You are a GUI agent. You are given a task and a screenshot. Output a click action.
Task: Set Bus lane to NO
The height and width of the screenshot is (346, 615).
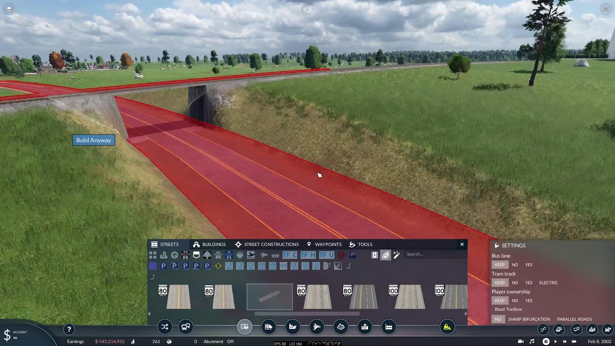[515, 265]
